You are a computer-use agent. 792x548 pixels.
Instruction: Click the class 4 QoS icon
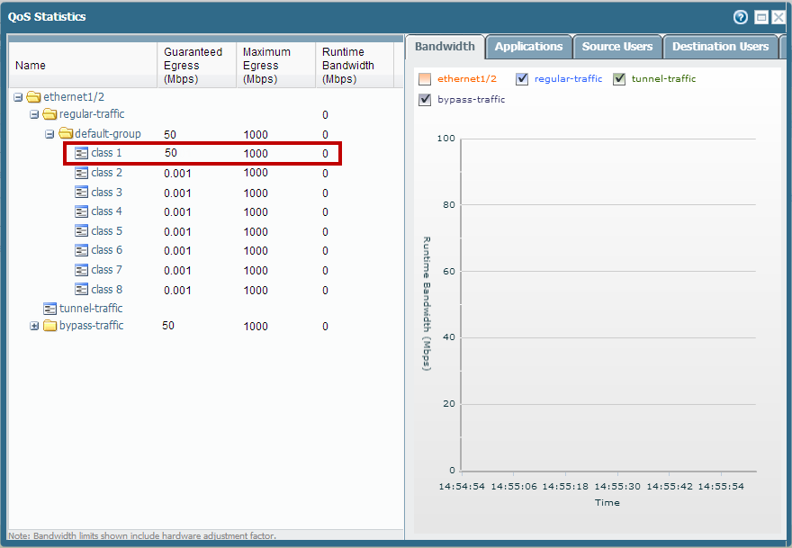[x=82, y=211]
